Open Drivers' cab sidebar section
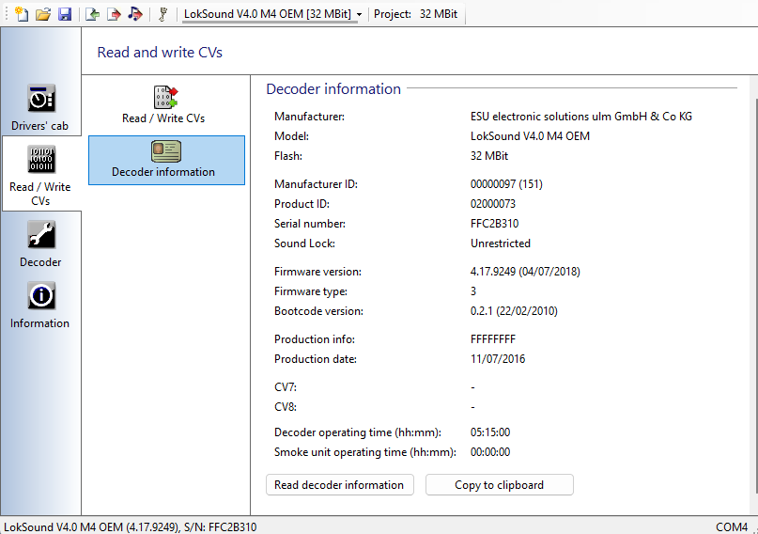This screenshot has width=758, height=534. click(40, 107)
